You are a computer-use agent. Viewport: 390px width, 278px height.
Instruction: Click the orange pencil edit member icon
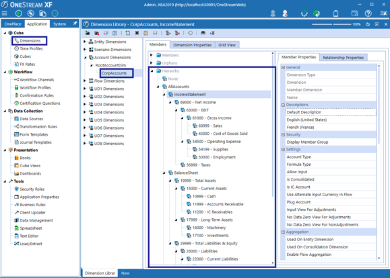point(145,33)
